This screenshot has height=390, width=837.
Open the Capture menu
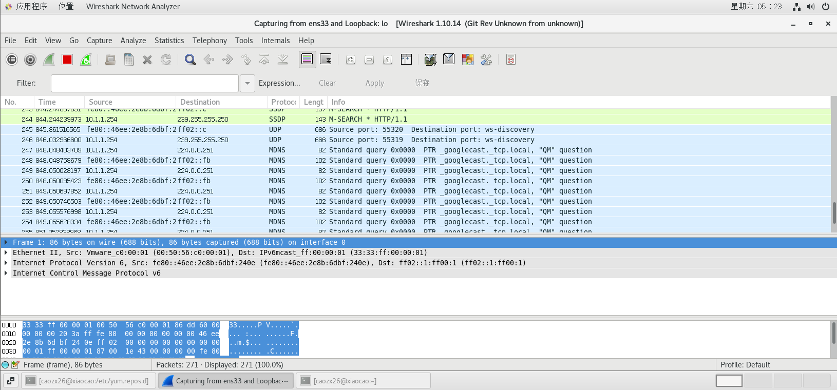99,41
